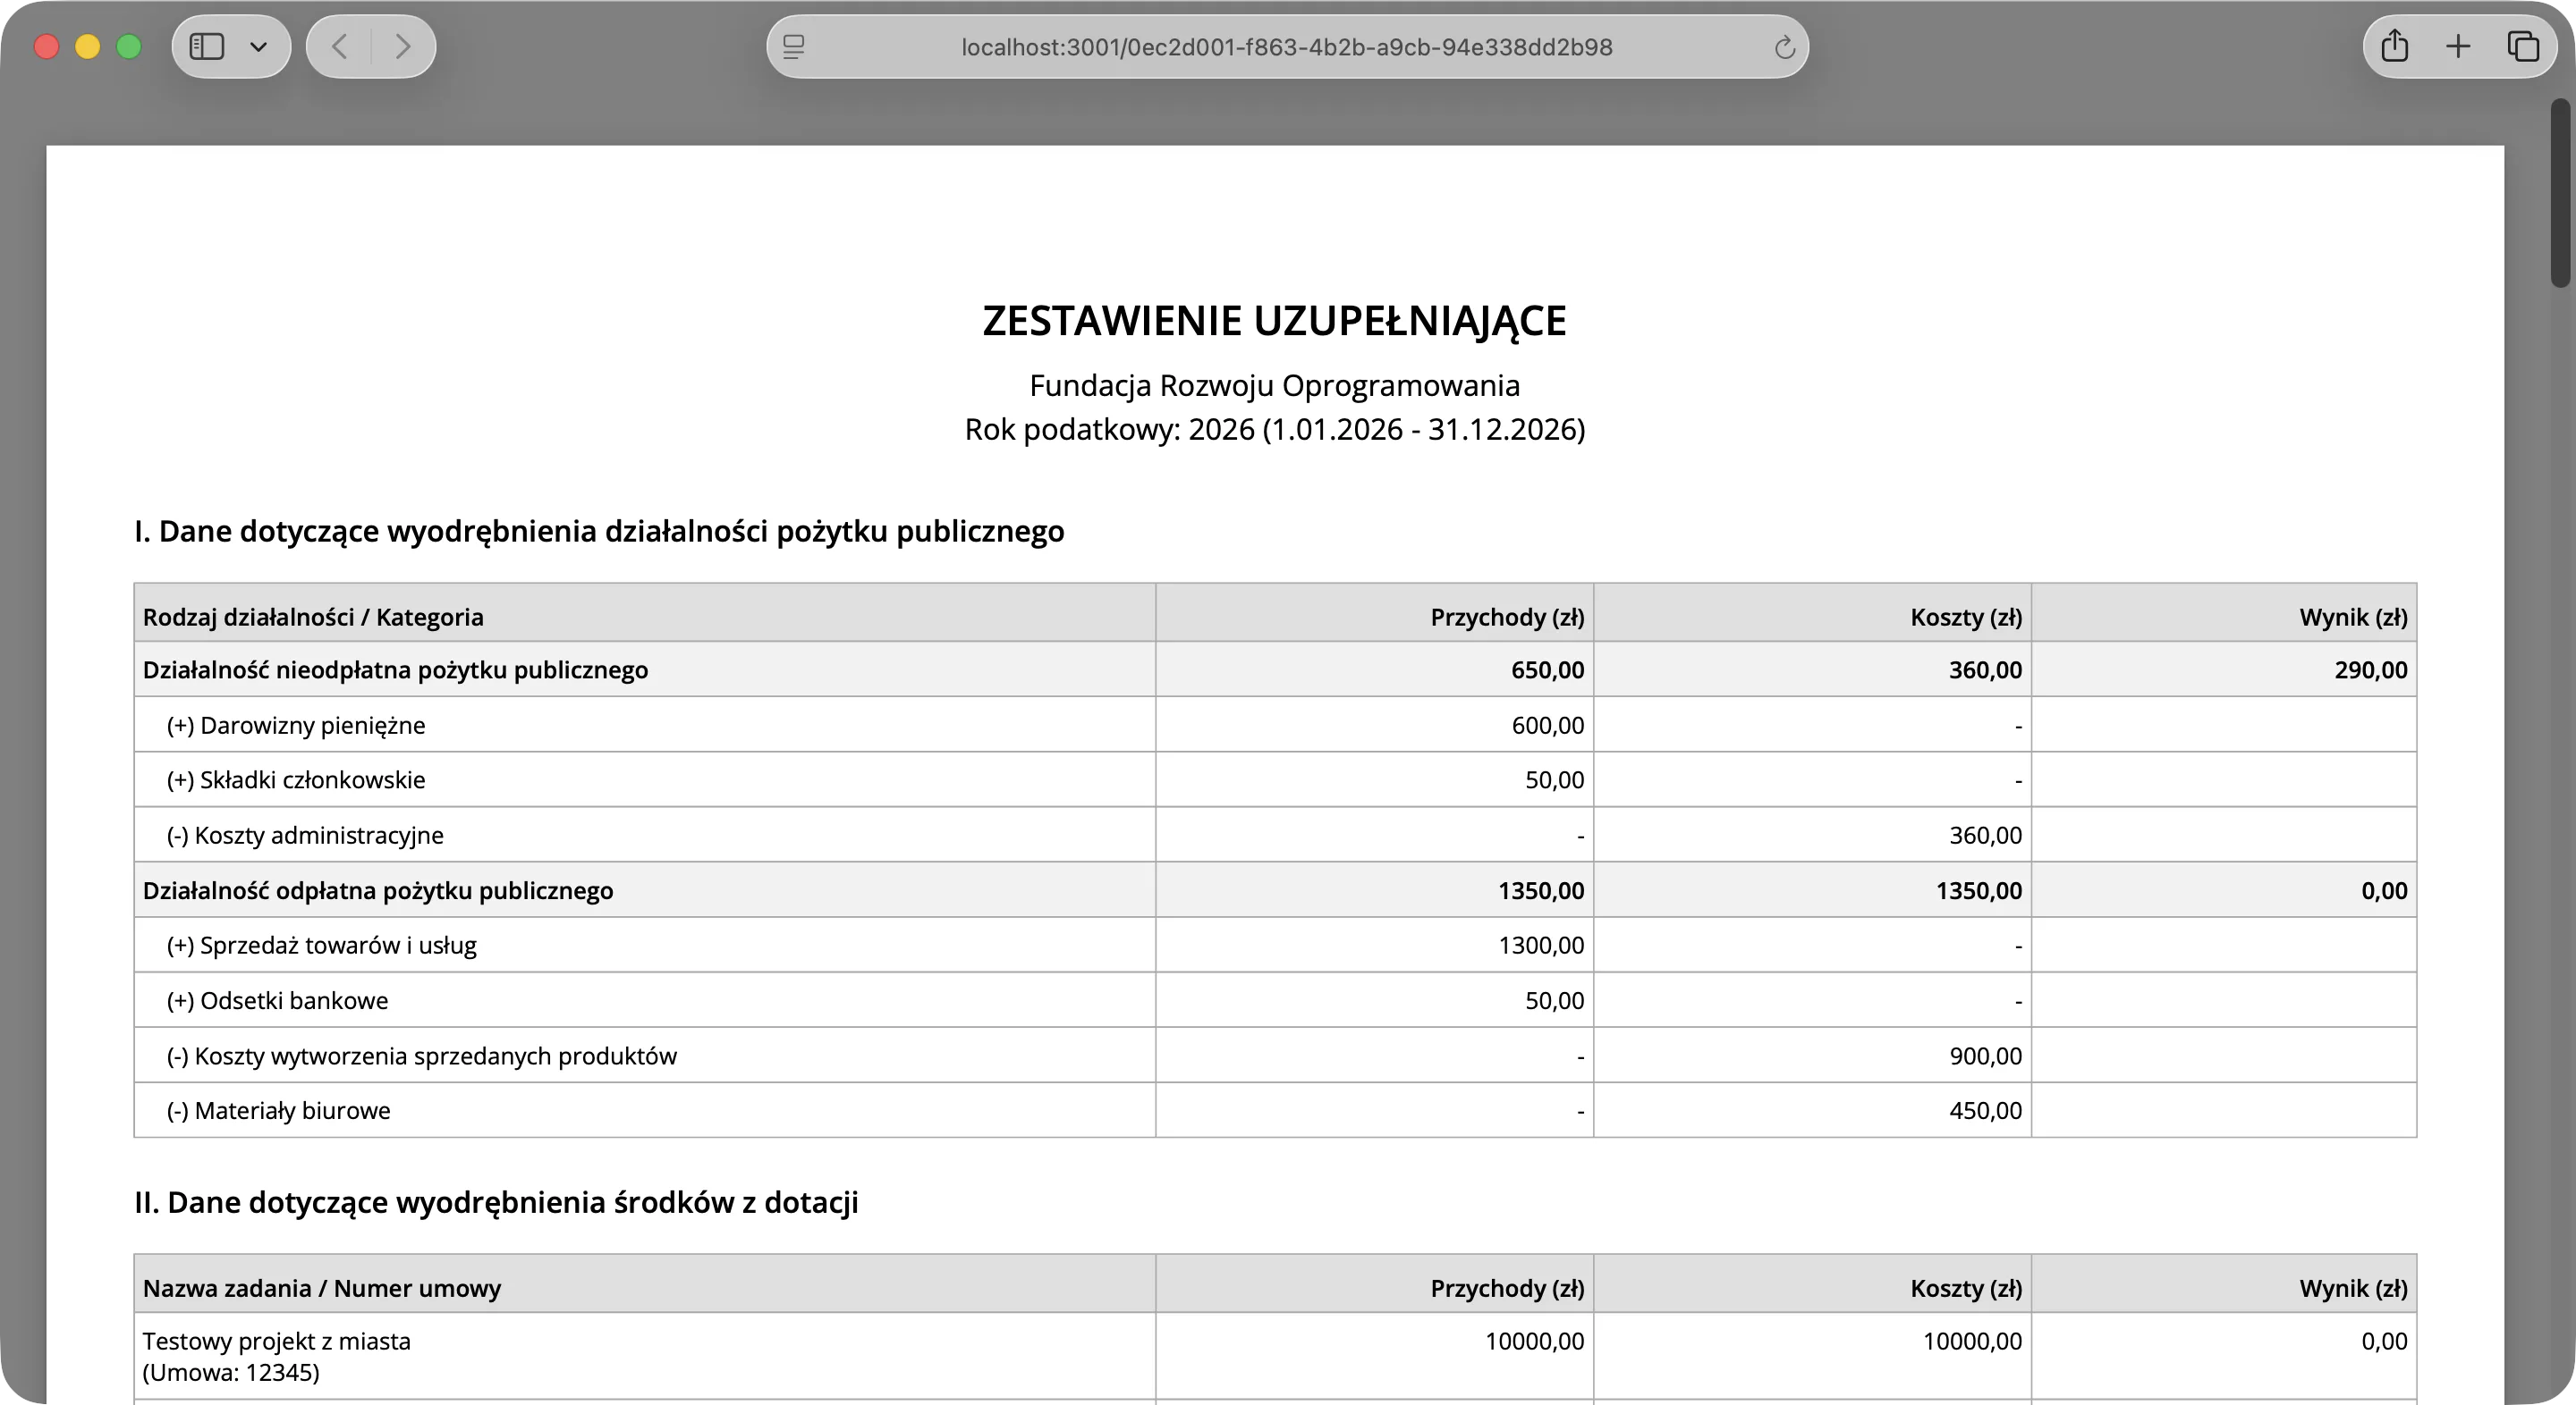Select the Materiały biurowe row label
The image size is (2576, 1405).
(292, 1111)
